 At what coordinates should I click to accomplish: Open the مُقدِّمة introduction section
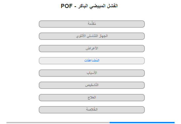click(92, 24)
